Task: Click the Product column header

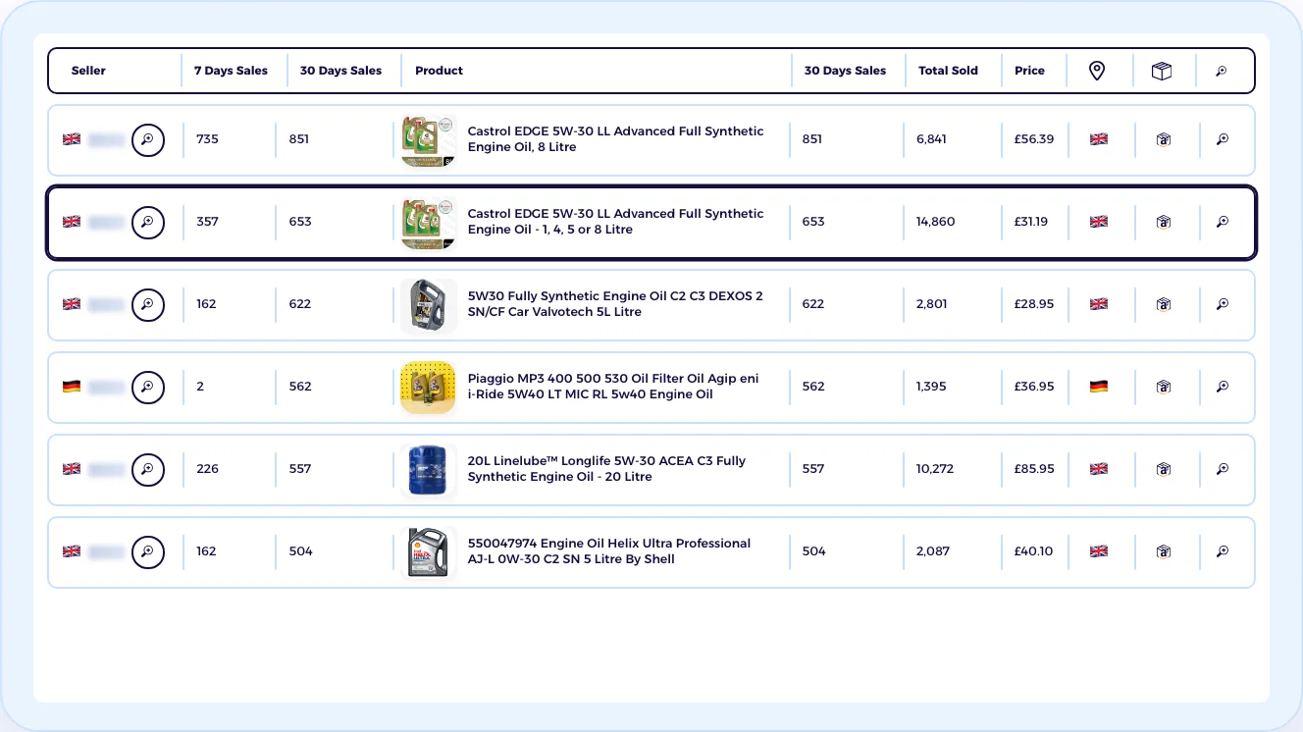Action: pyautogui.click(x=439, y=71)
